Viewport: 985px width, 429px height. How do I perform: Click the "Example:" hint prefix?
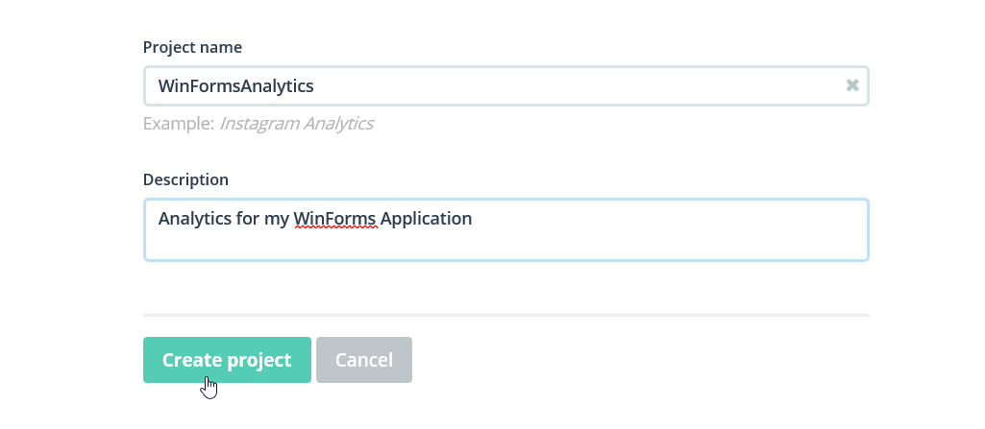(179, 123)
